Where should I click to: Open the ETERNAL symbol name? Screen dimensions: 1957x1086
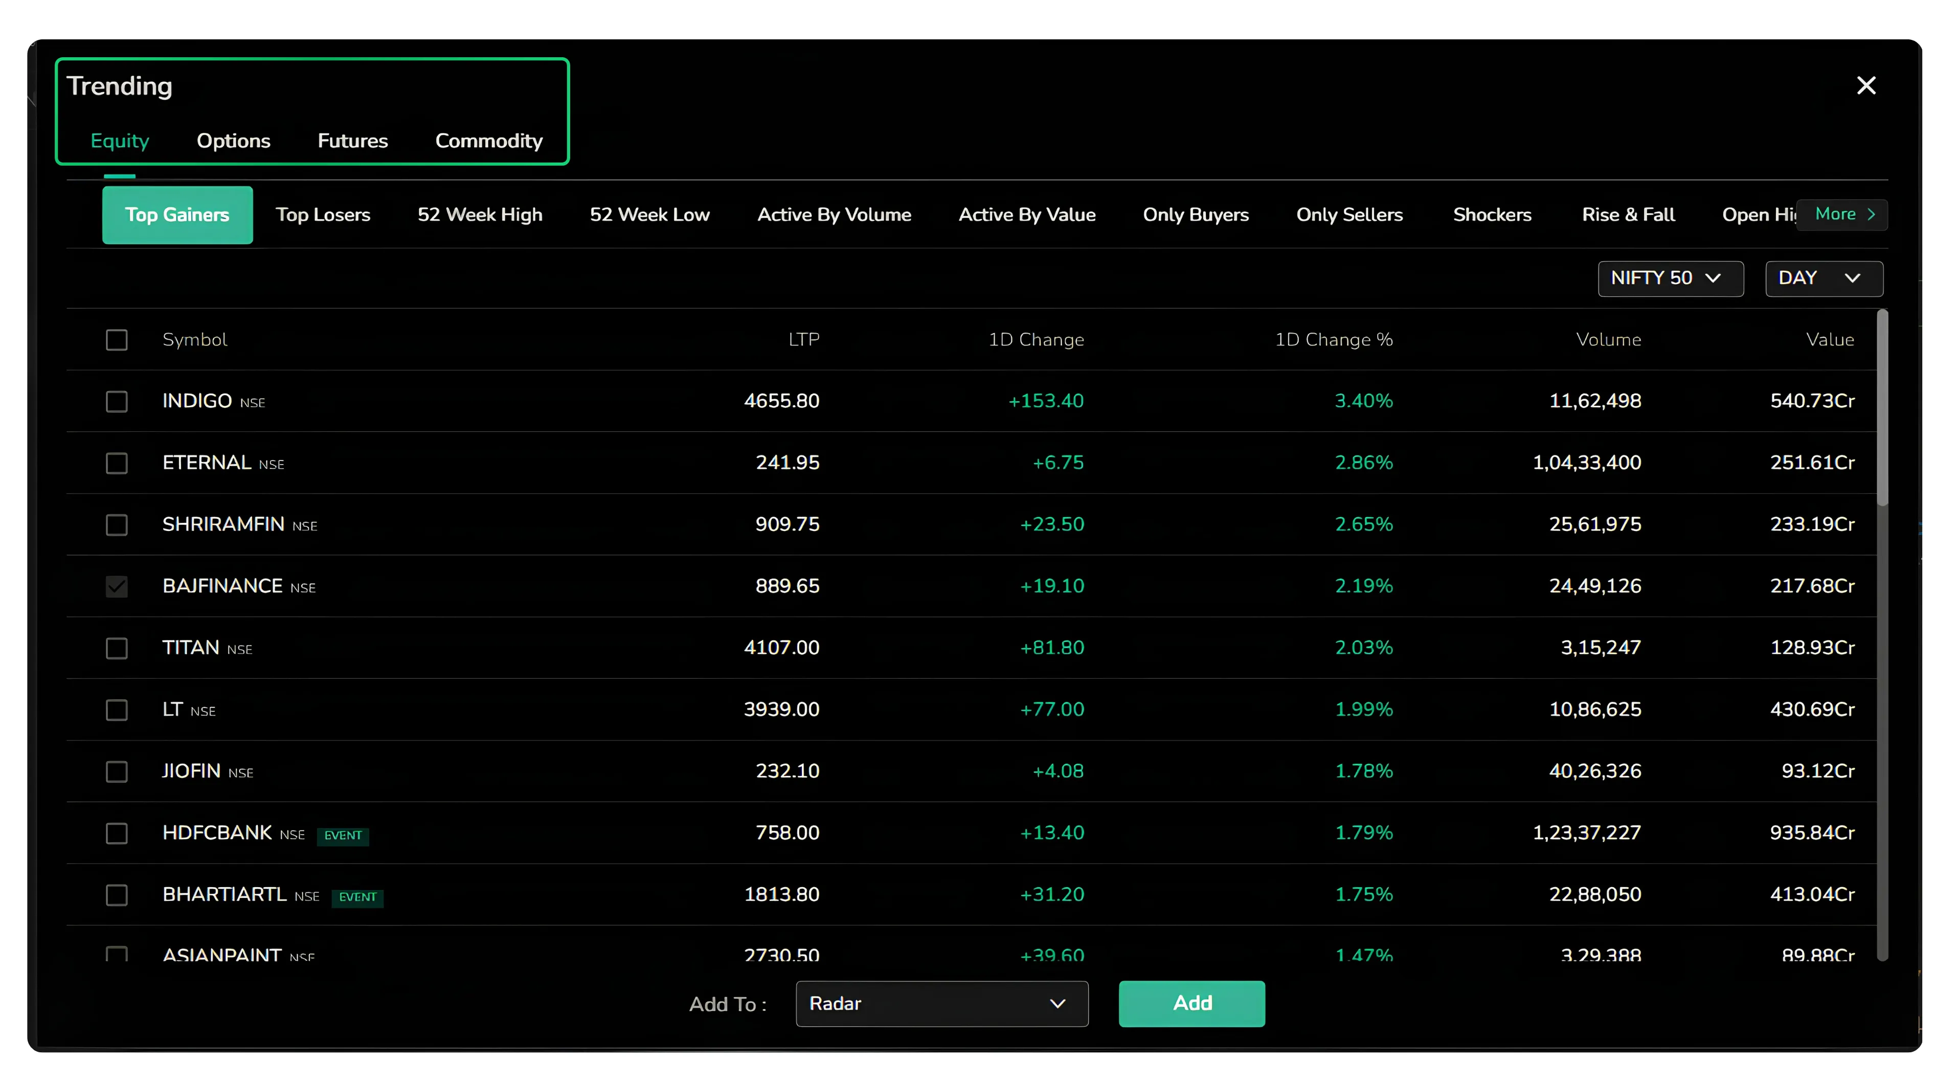207,463
